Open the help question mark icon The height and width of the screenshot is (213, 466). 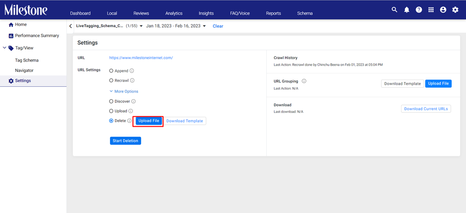pyautogui.click(x=419, y=10)
